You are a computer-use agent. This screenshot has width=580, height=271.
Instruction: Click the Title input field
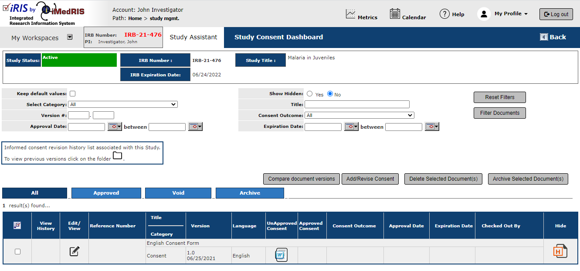point(357,104)
